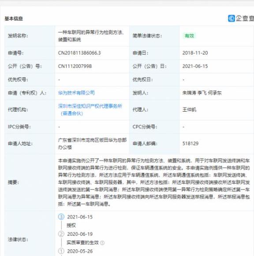Click the 授权 legal status label
Viewport: 254px width, 256px height.
[71, 226]
